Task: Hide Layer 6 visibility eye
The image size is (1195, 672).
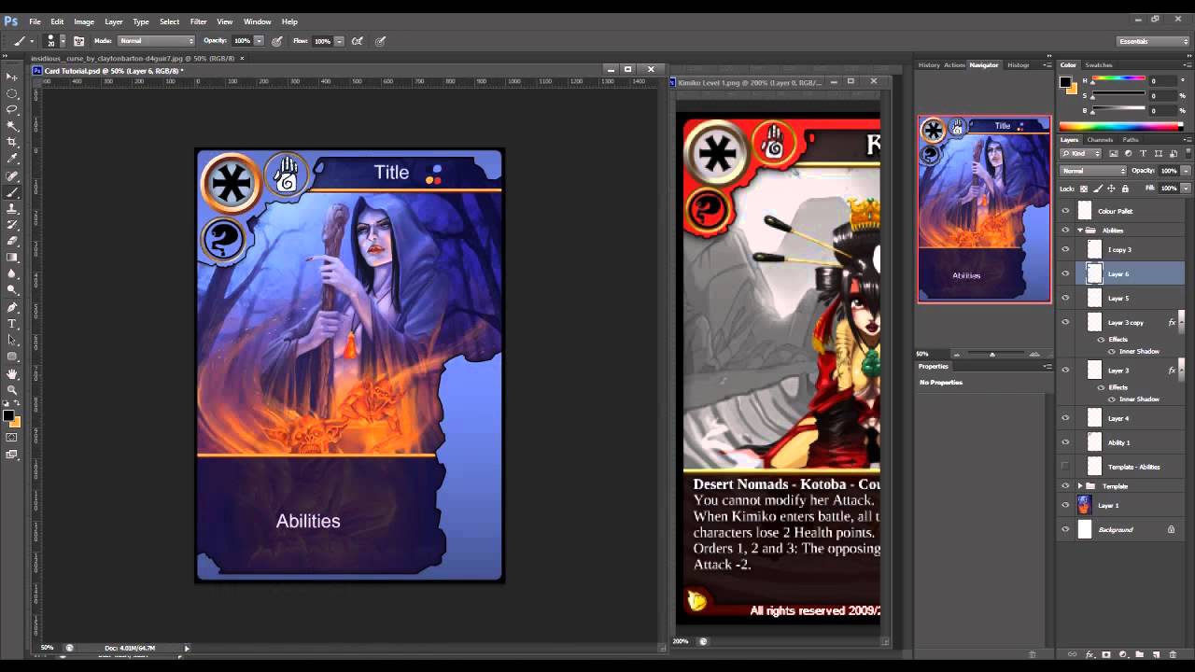Action: [1065, 273]
